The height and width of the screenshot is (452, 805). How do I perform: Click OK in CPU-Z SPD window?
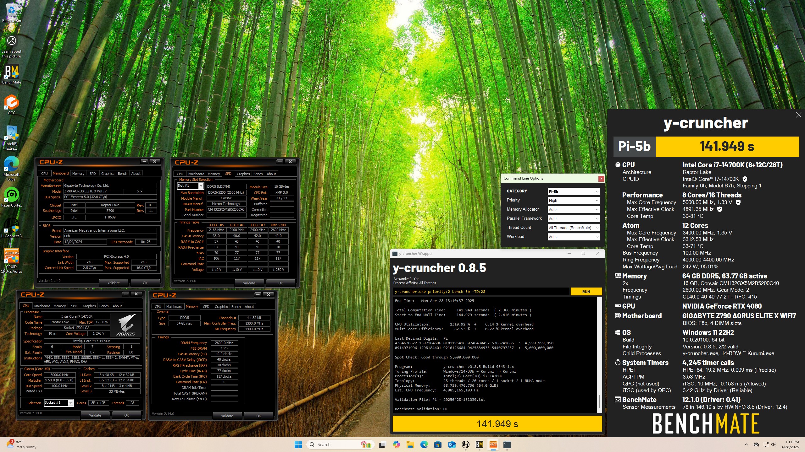[280, 283]
